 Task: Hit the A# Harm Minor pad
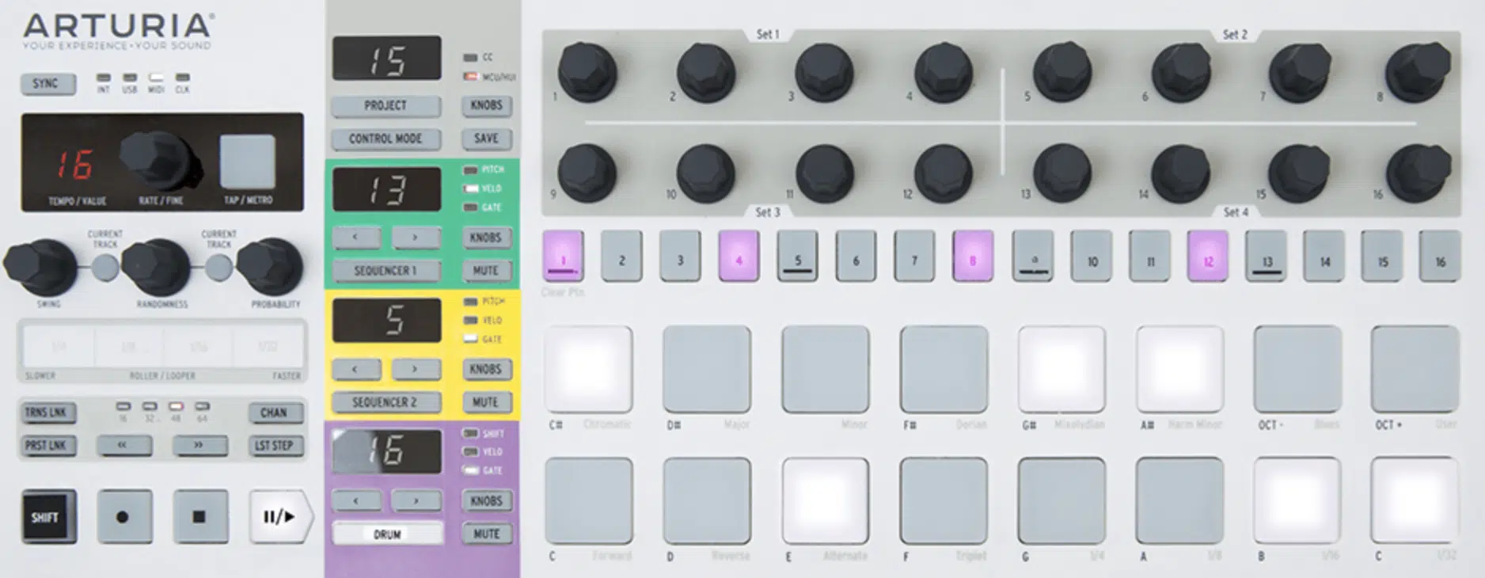point(1179,369)
